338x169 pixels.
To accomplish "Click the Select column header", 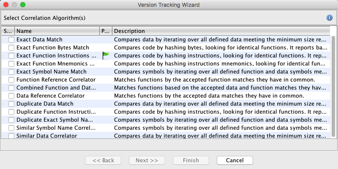I will [8, 31].
